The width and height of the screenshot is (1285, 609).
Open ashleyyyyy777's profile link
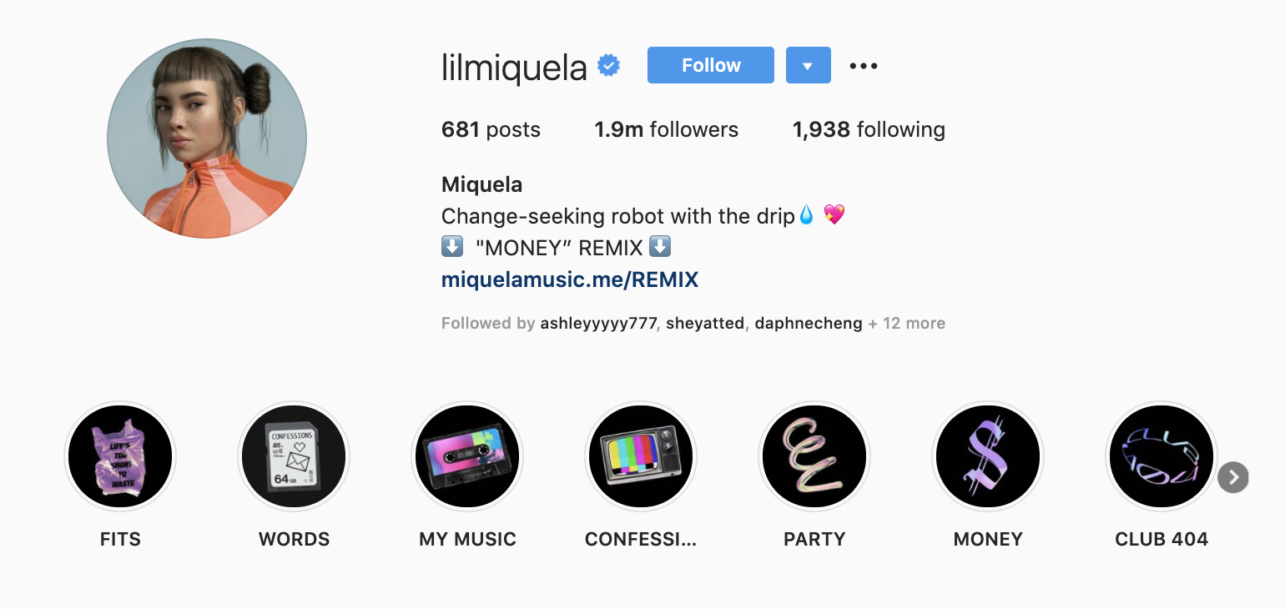click(598, 324)
